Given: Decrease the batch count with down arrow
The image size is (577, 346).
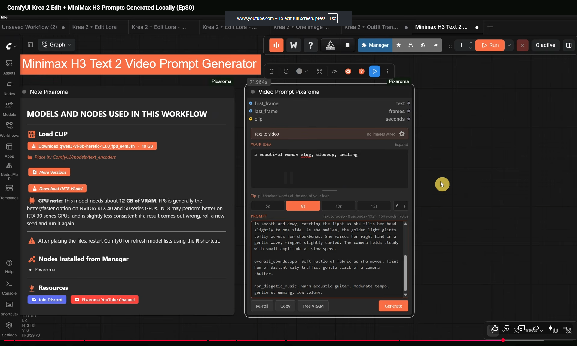Looking at the screenshot, I should 471,48.
